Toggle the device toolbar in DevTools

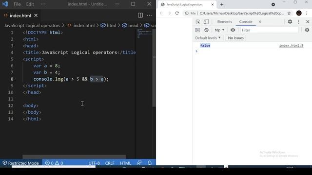click(206, 21)
